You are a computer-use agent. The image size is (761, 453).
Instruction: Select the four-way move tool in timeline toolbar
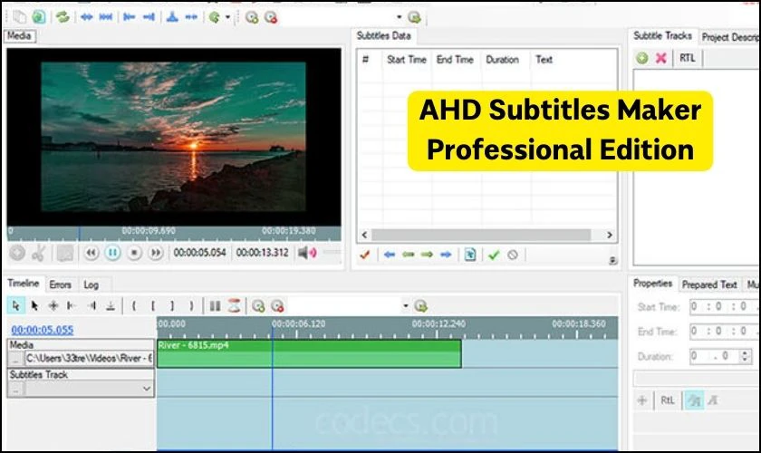[53, 306]
